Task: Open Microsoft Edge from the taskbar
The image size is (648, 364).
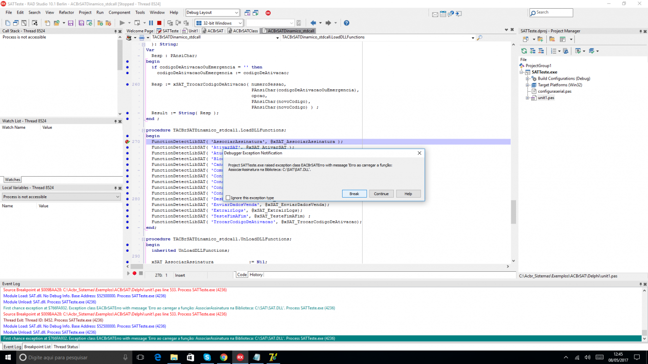Action: pos(157,357)
